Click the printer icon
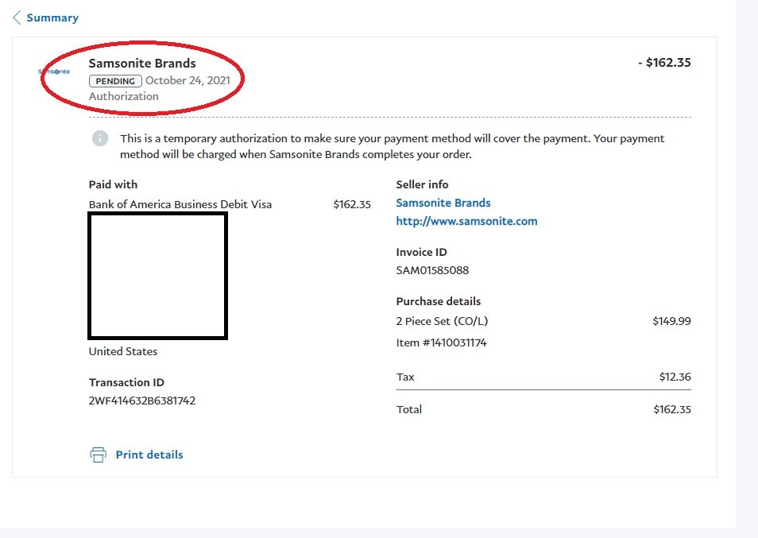758x538 pixels. tap(98, 455)
